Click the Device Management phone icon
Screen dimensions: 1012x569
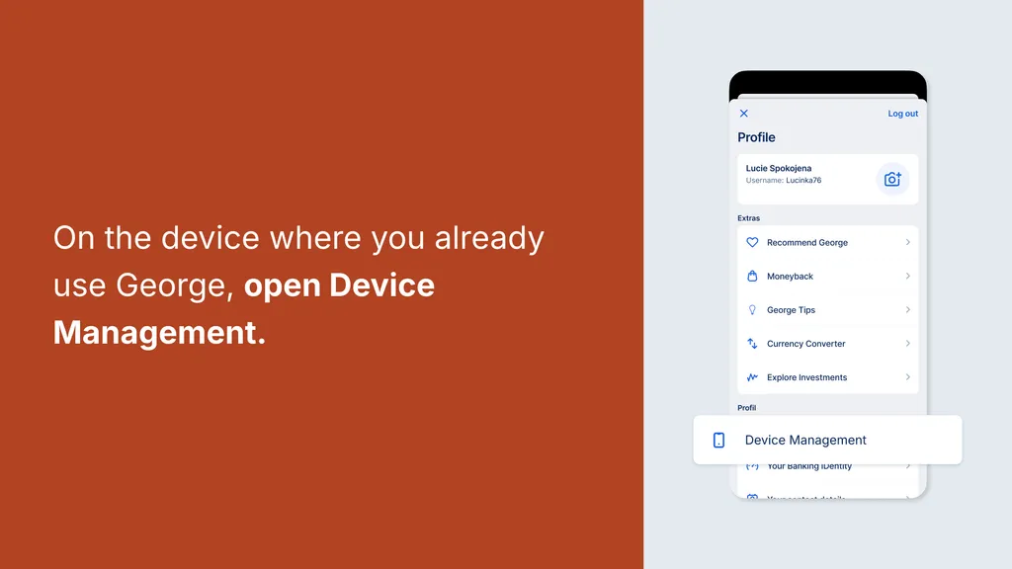[x=718, y=440]
